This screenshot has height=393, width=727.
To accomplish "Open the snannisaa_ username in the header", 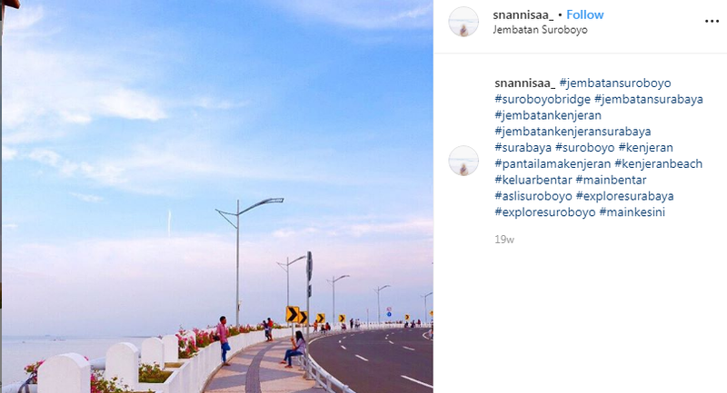I will (523, 15).
